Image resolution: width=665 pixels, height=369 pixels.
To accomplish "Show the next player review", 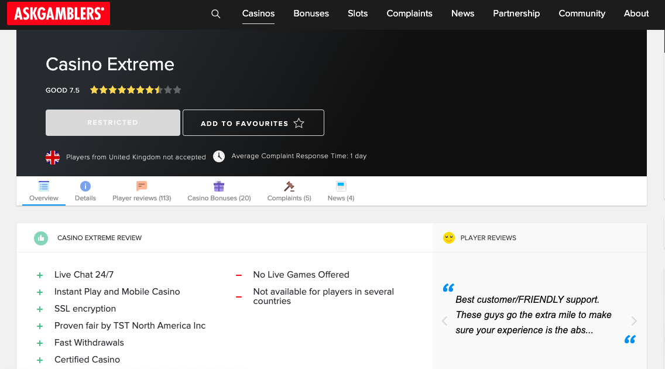I will (x=634, y=321).
